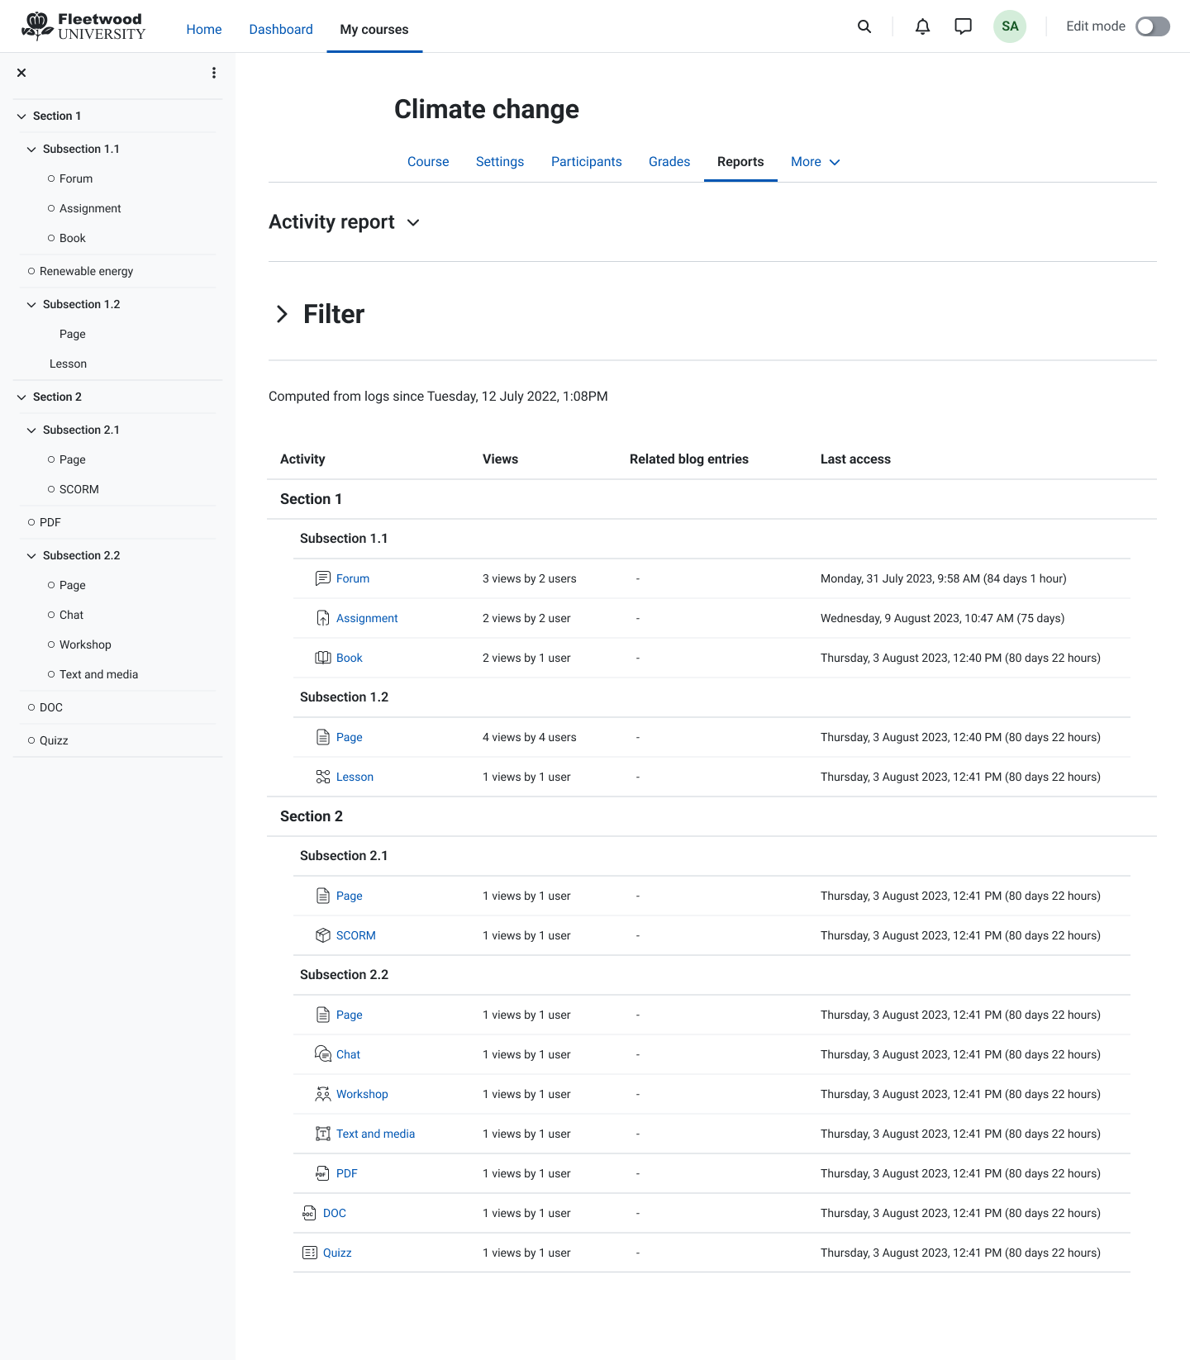Screen dimensions: 1190x1360
Task: Select Chat in course index
Action: pyautogui.click(x=71, y=615)
